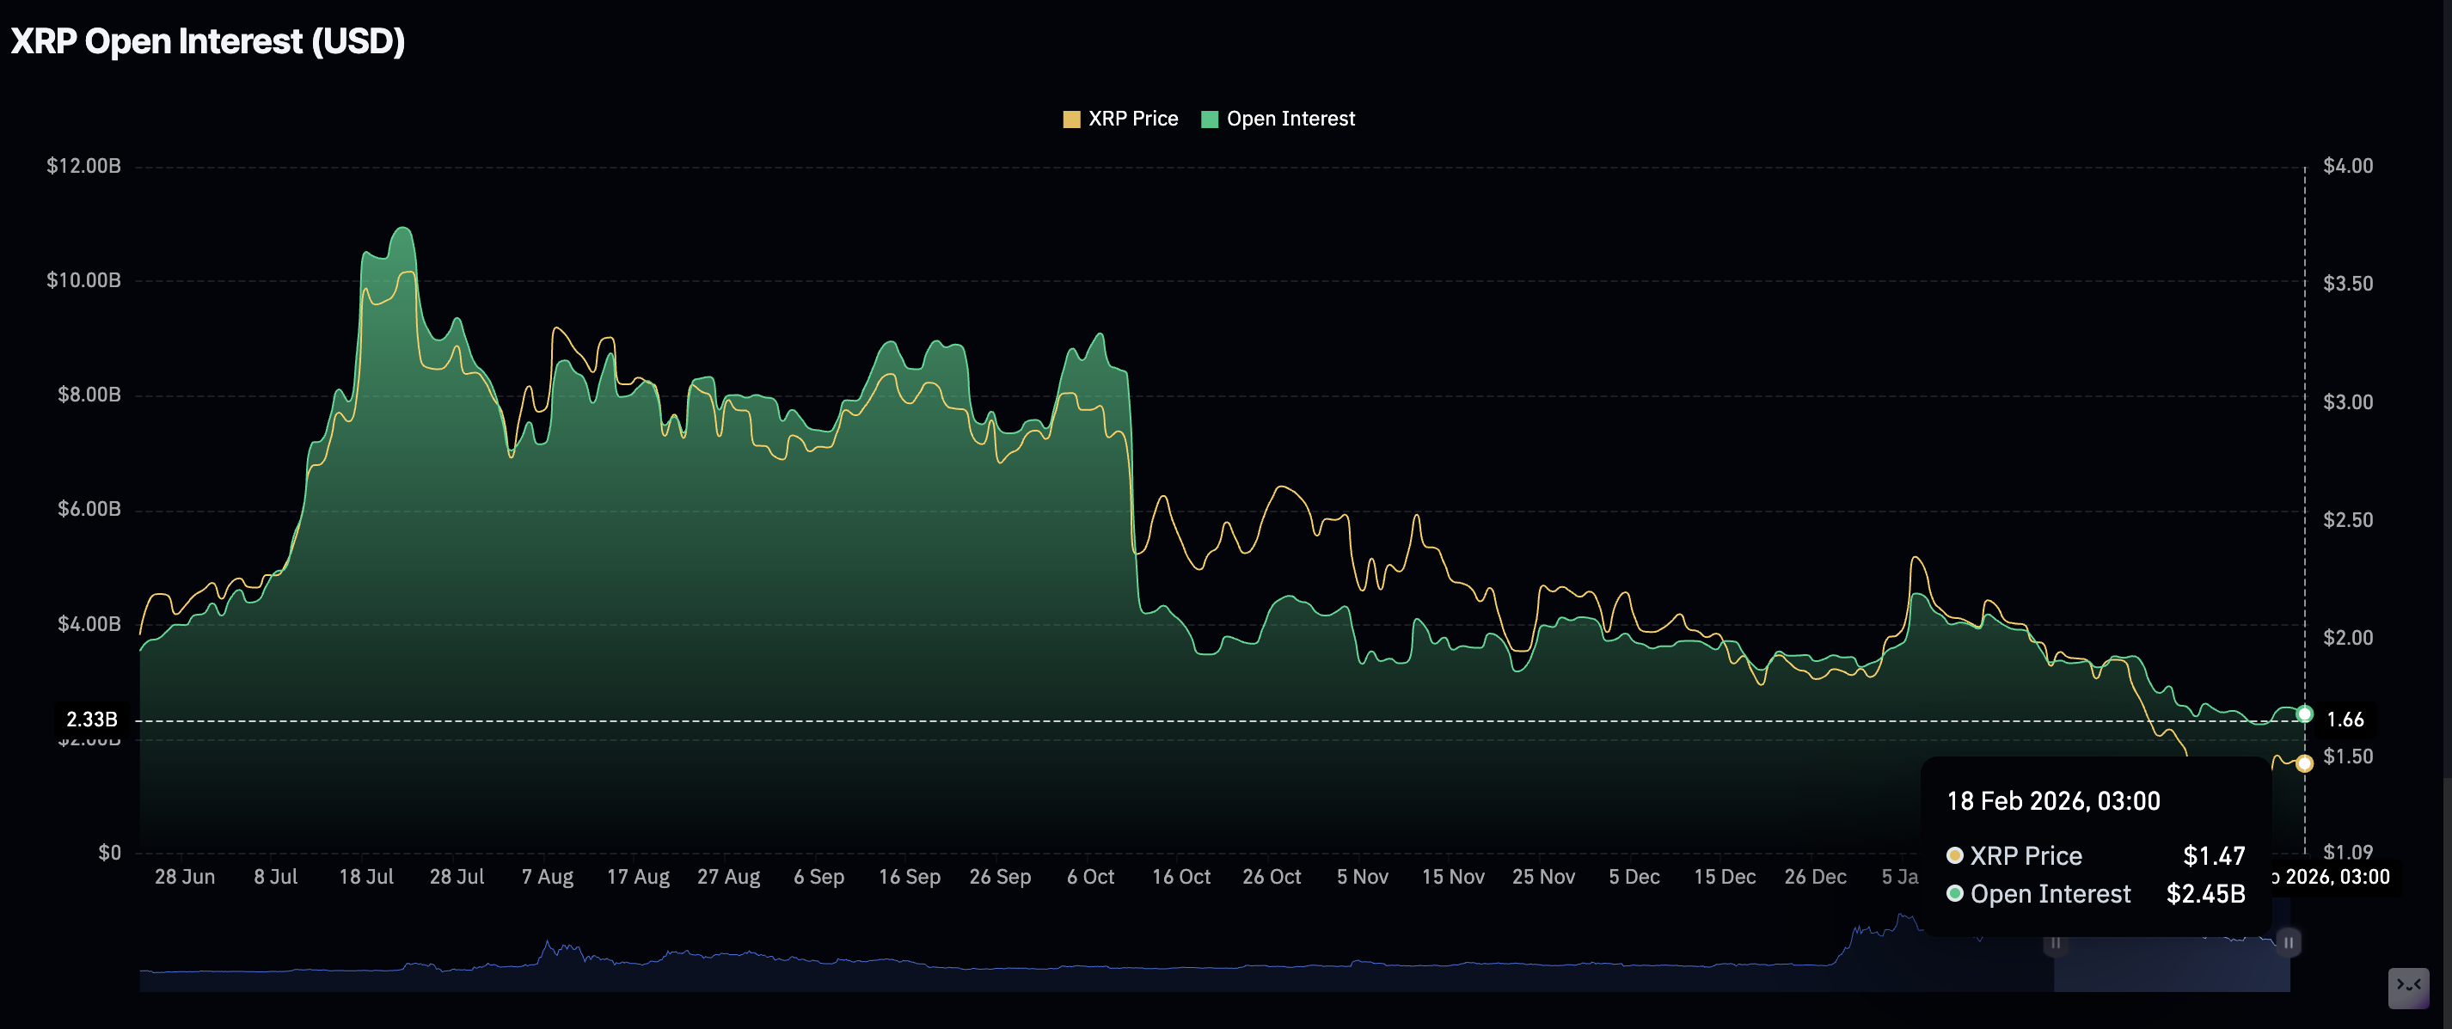
Task: Click the 18 Feb 2026 tooltip header
Action: pos(2053,801)
